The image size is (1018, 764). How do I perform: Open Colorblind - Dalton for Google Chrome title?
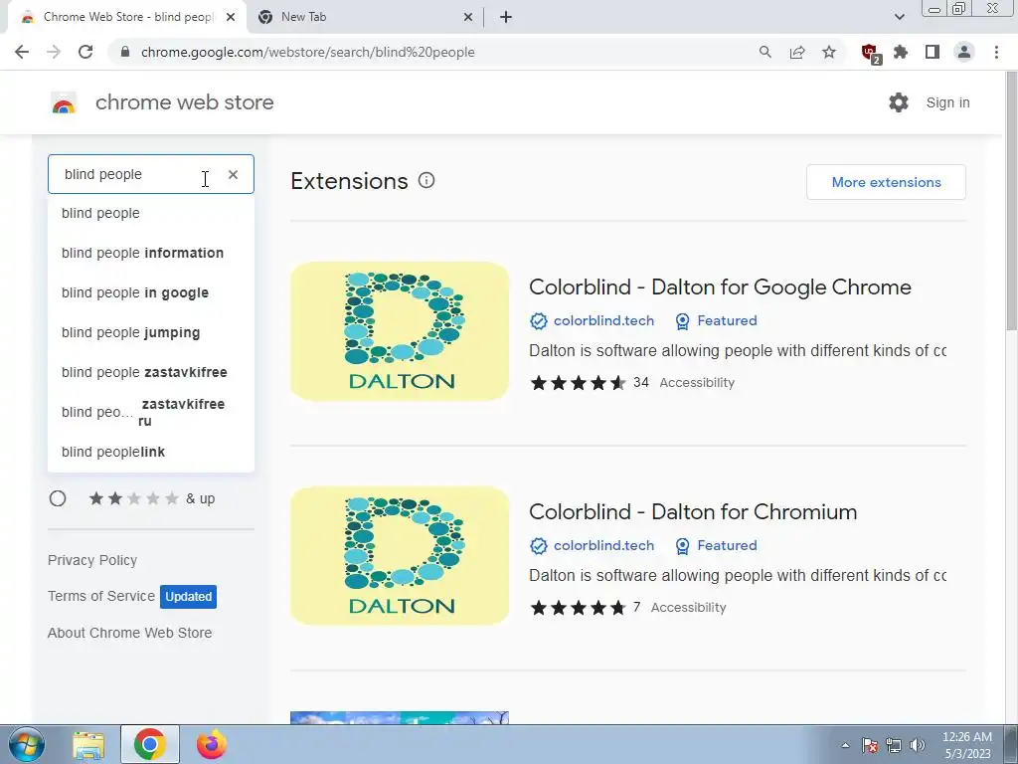[x=720, y=287]
